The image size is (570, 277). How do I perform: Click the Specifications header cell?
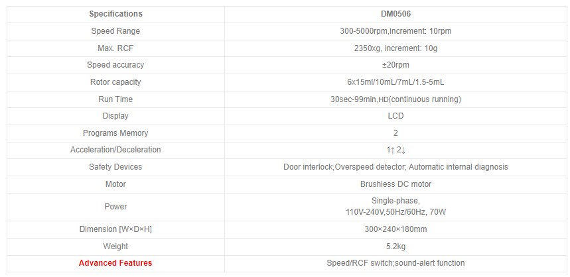tap(115, 14)
